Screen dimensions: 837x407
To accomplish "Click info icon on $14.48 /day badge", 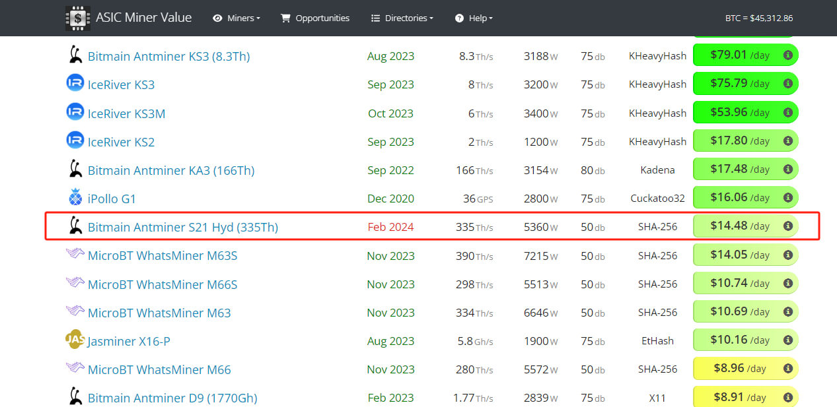I will click(x=787, y=226).
